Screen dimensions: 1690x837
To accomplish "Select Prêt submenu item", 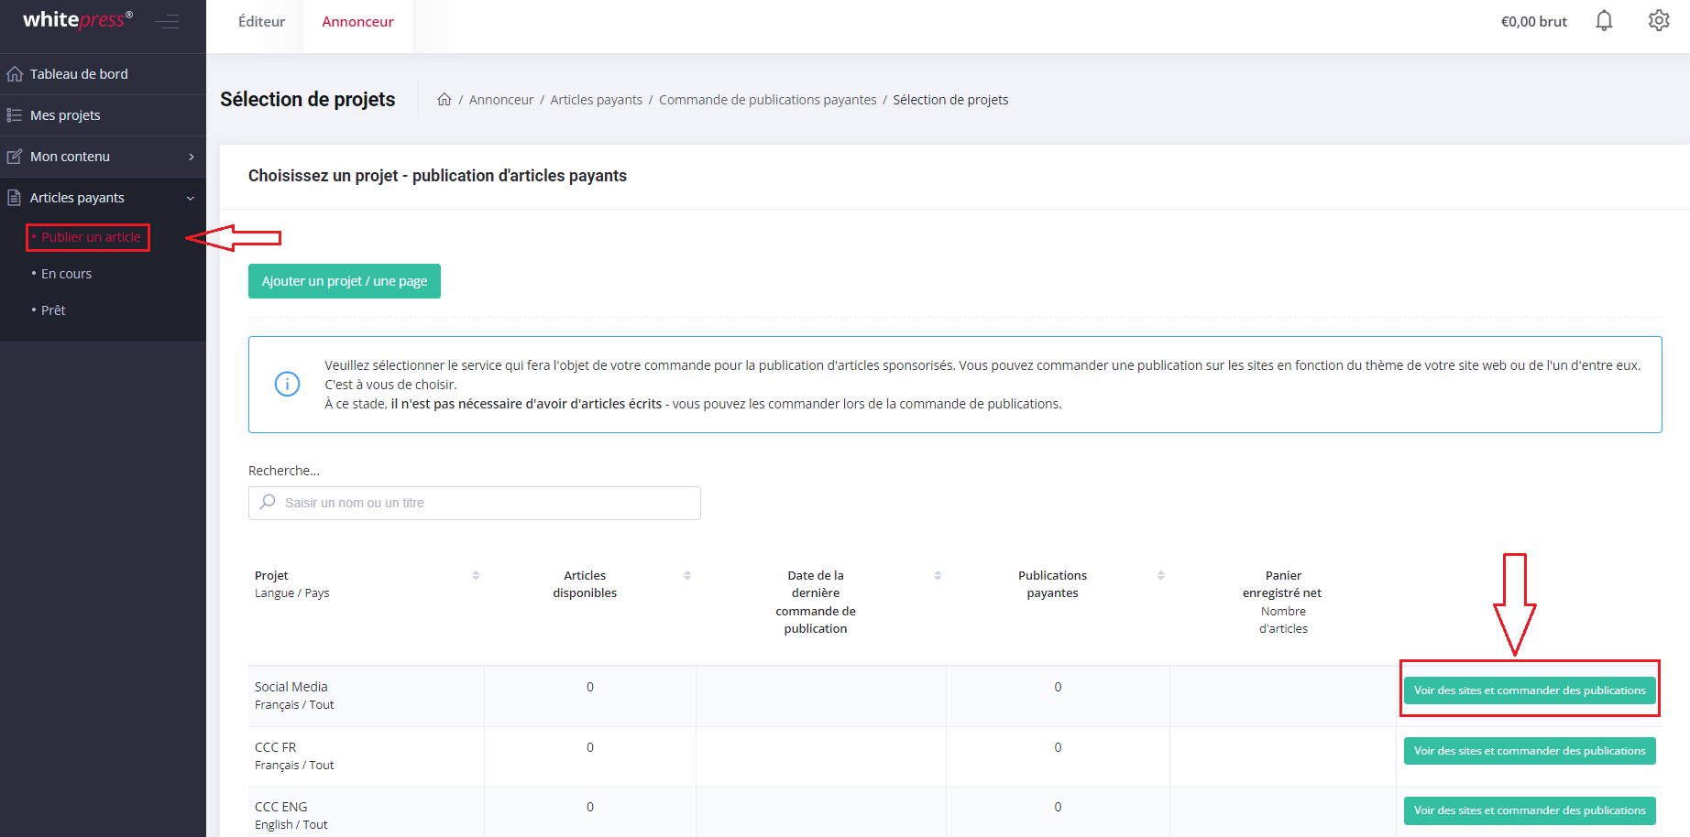I will [53, 310].
